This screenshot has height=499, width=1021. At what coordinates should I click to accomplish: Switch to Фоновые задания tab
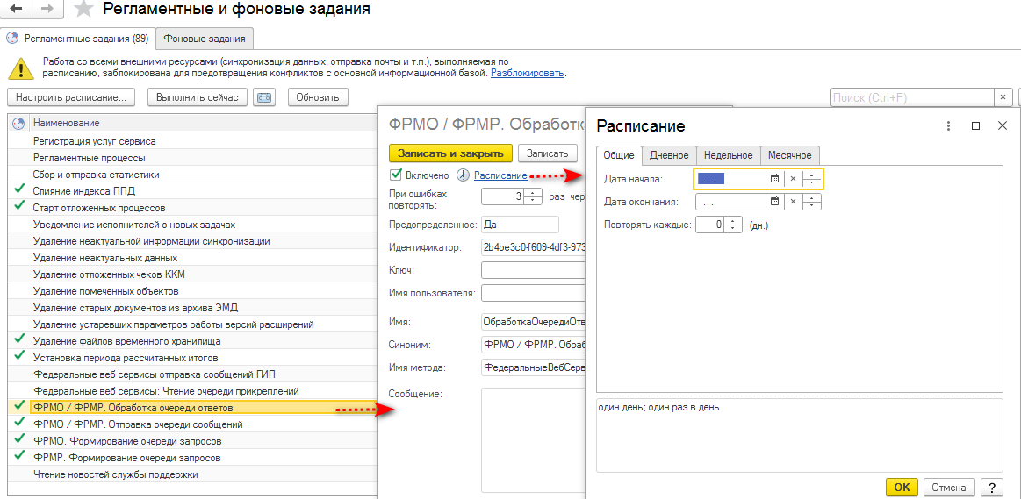205,39
